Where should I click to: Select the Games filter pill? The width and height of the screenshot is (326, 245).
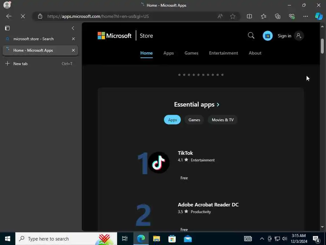tap(194, 120)
